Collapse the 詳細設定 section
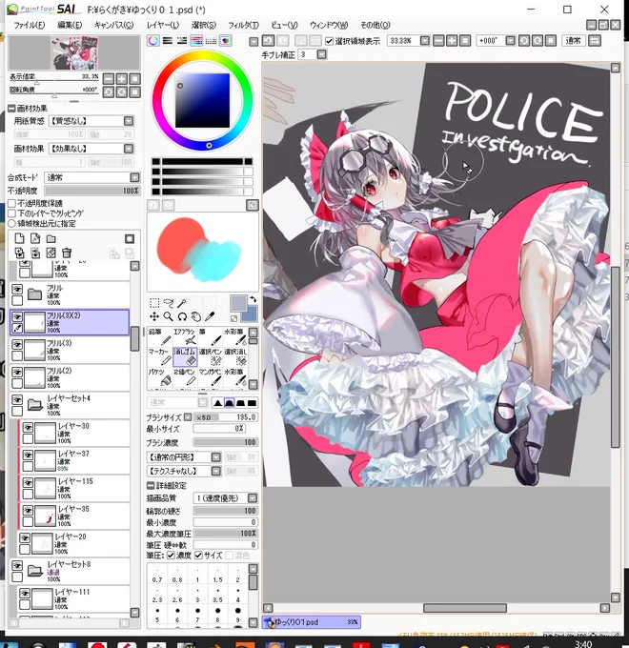629x648 pixels. pyautogui.click(x=151, y=485)
